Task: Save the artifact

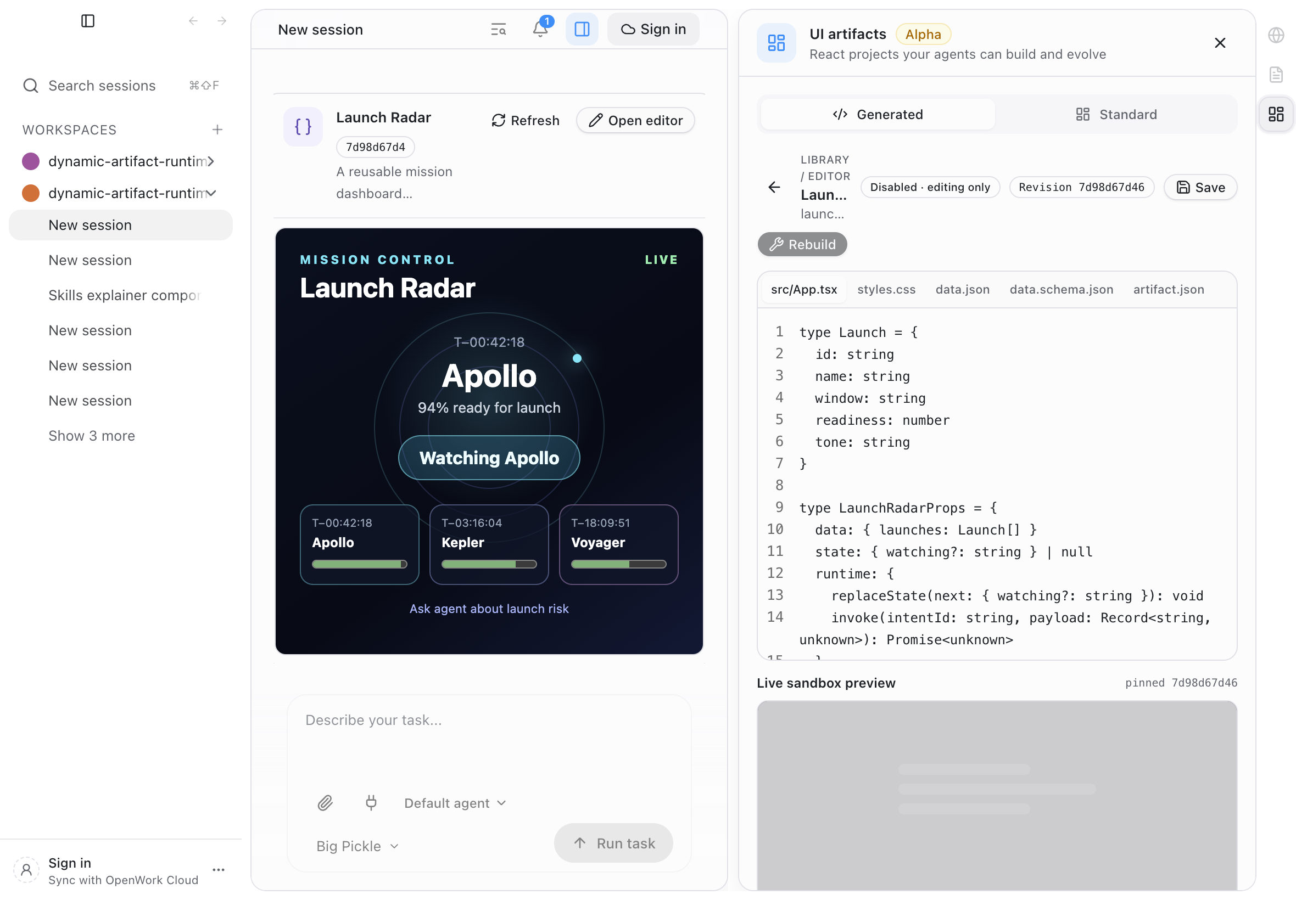Action: [1200, 187]
